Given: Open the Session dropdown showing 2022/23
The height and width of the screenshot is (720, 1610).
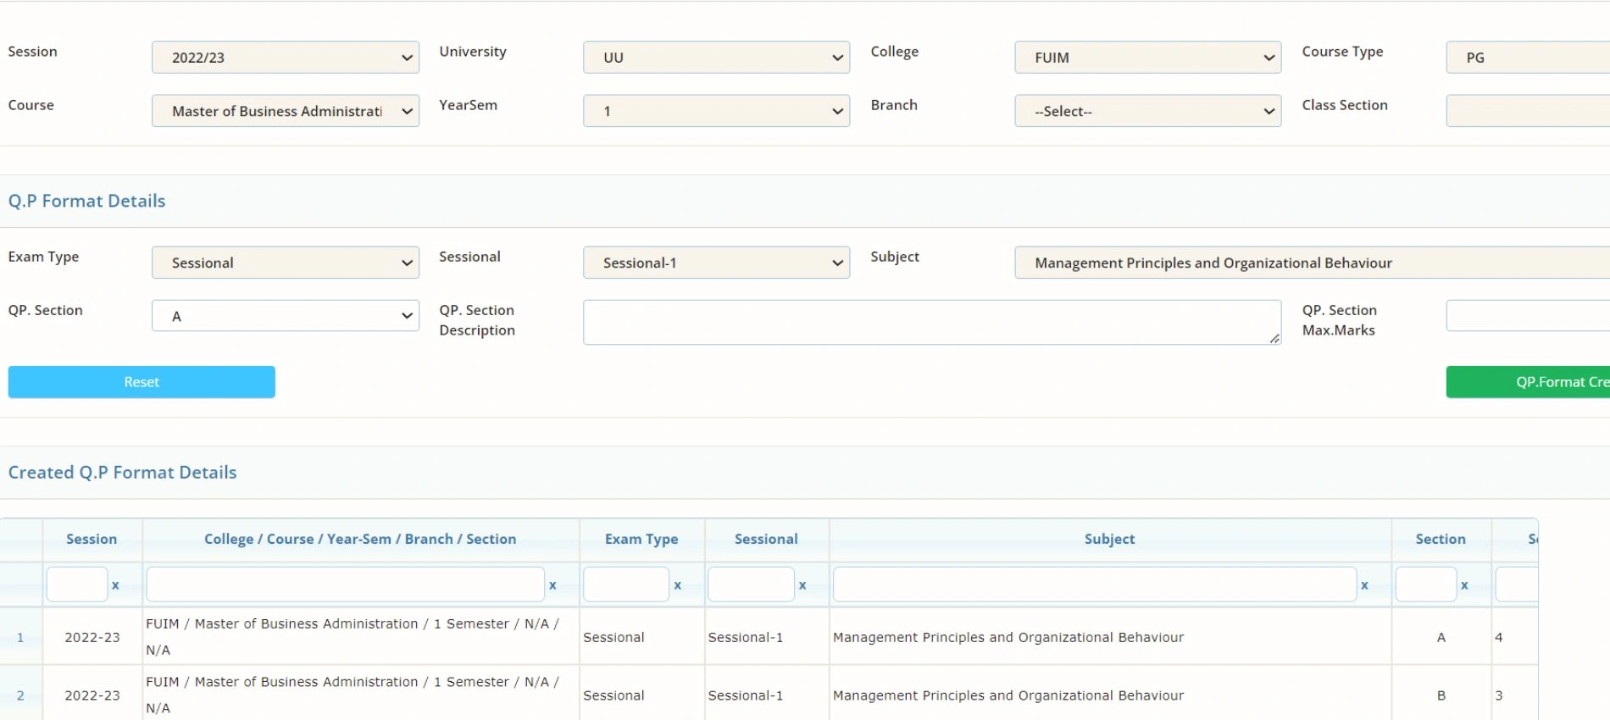Looking at the screenshot, I should 286,58.
